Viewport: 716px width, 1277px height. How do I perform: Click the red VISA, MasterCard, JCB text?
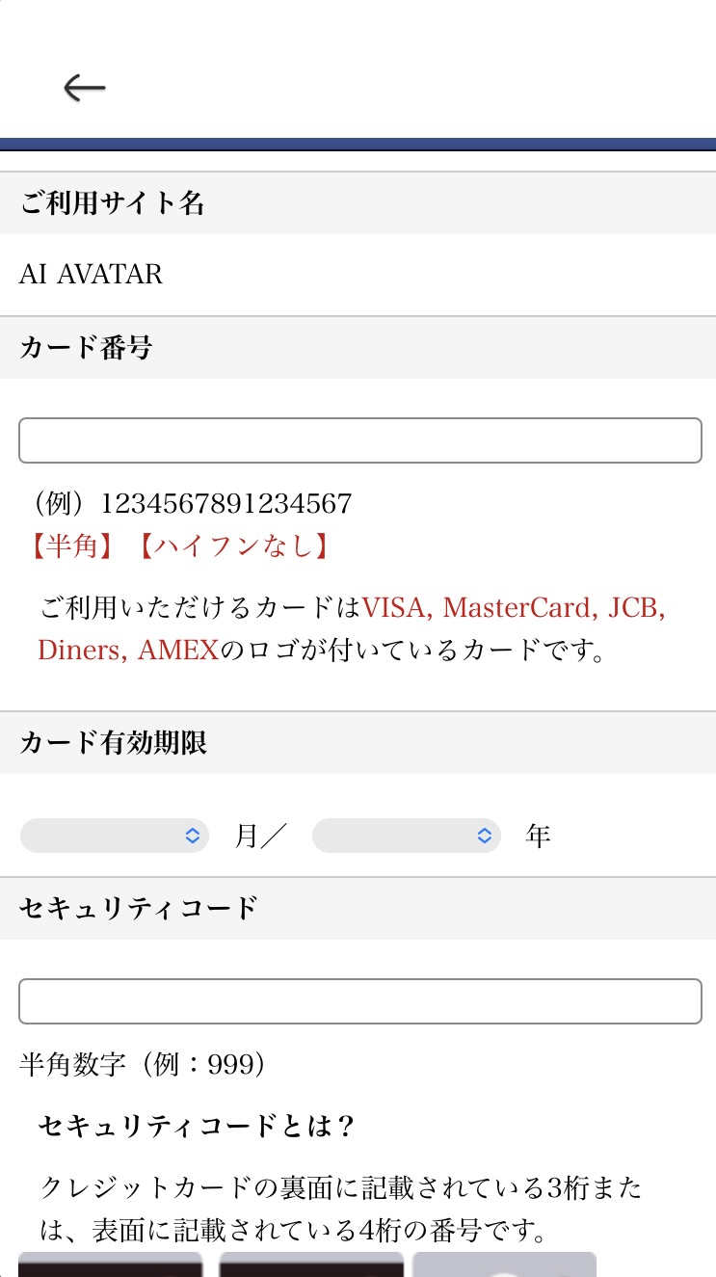coord(515,608)
